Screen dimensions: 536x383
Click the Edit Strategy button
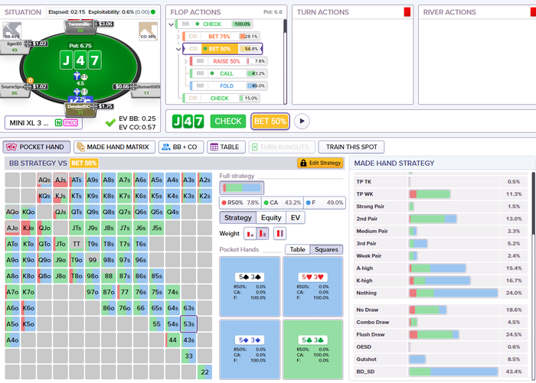(x=320, y=163)
